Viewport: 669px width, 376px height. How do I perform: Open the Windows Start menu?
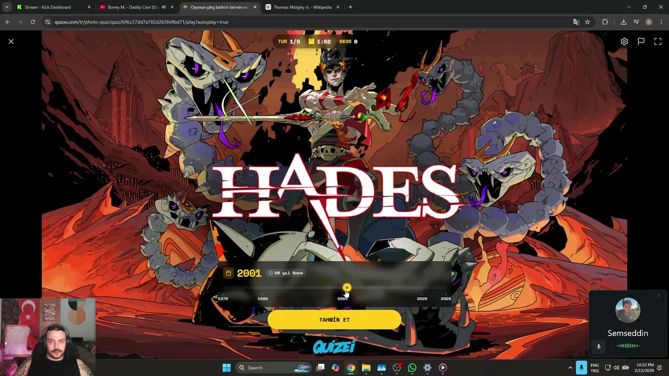[x=226, y=368]
